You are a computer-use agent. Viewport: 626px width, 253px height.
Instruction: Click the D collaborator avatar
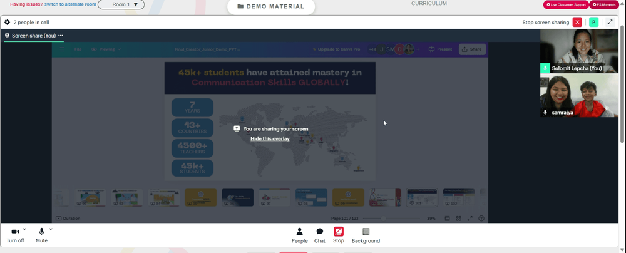coord(398,49)
